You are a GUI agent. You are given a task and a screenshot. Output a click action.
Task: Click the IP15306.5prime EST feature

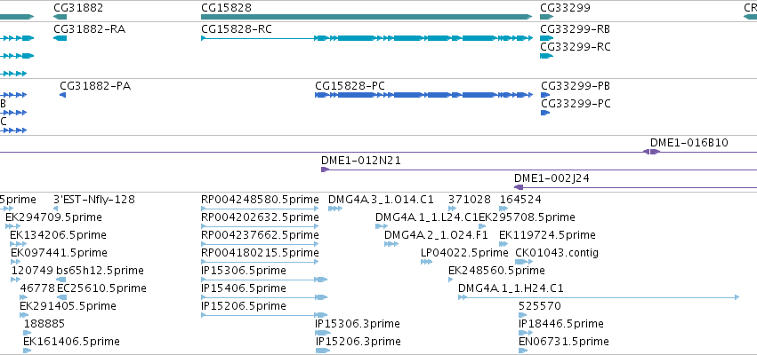[264, 280]
